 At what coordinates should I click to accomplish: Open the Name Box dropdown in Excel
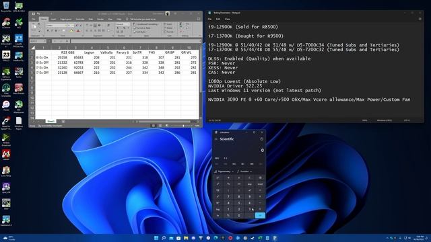44,41
